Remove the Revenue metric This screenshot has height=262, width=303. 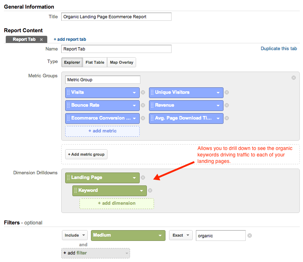click(x=227, y=105)
